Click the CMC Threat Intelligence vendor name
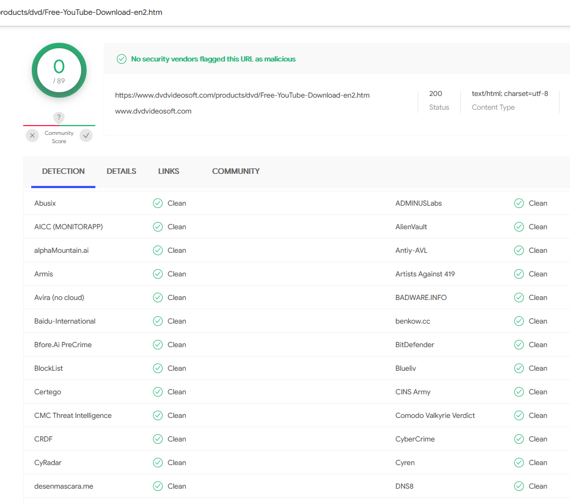The image size is (570, 504). click(x=73, y=415)
